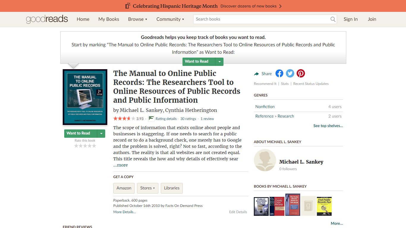The image size is (406, 228).
Task: Expand More Details about the edition
Action: coord(125,212)
